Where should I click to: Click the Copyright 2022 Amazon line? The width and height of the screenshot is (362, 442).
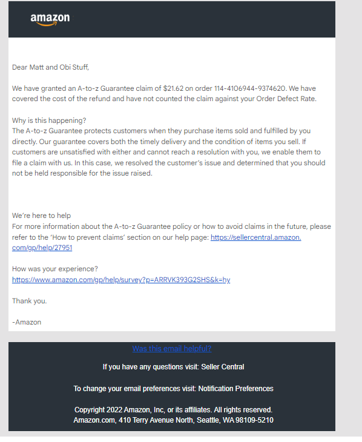tap(173, 409)
